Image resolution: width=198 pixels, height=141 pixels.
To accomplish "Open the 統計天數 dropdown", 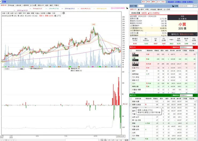I will (x=141, y=6).
